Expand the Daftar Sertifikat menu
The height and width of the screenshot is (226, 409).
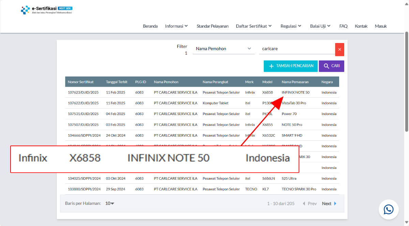coord(254,26)
